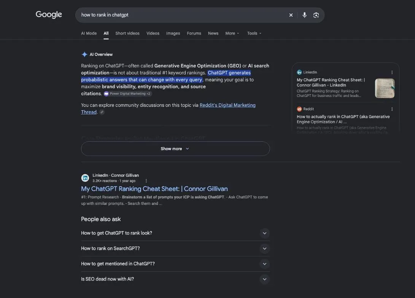Expand 'Is SEO dead now with AI?'
This screenshot has height=298, width=415.
[175, 279]
